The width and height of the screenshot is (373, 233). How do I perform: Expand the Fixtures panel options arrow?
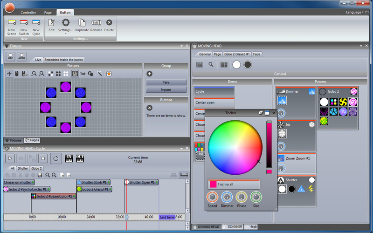pyautogui.click(x=181, y=46)
